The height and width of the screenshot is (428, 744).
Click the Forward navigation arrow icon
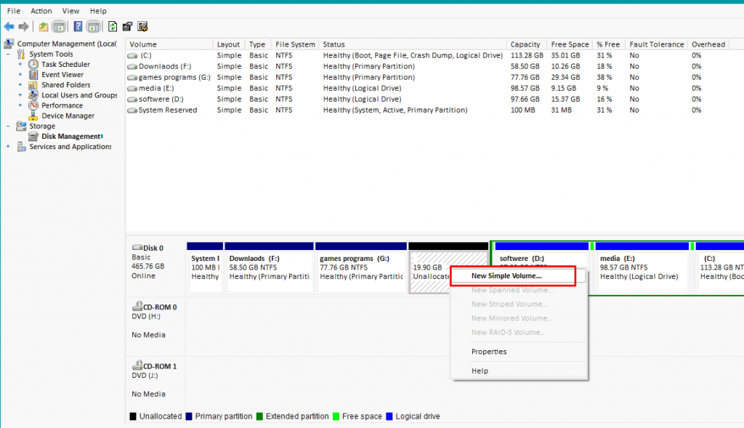click(23, 26)
